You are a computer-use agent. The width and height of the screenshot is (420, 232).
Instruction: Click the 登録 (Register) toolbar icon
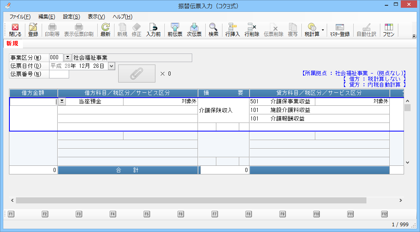[33, 30]
